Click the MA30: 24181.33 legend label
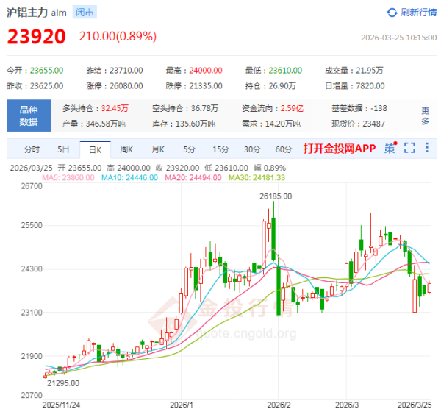The height and width of the screenshot is (409, 441). [257, 177]
